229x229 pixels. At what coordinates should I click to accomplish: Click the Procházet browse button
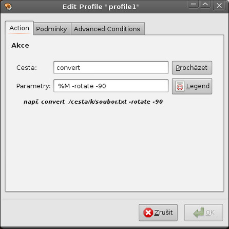pos(192,68)
